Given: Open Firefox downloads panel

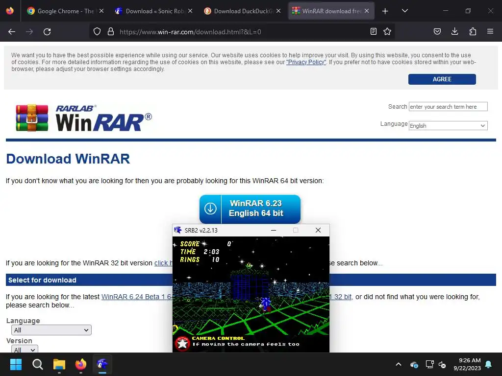Looking at the screenshot, I should (x=454, y=31).
